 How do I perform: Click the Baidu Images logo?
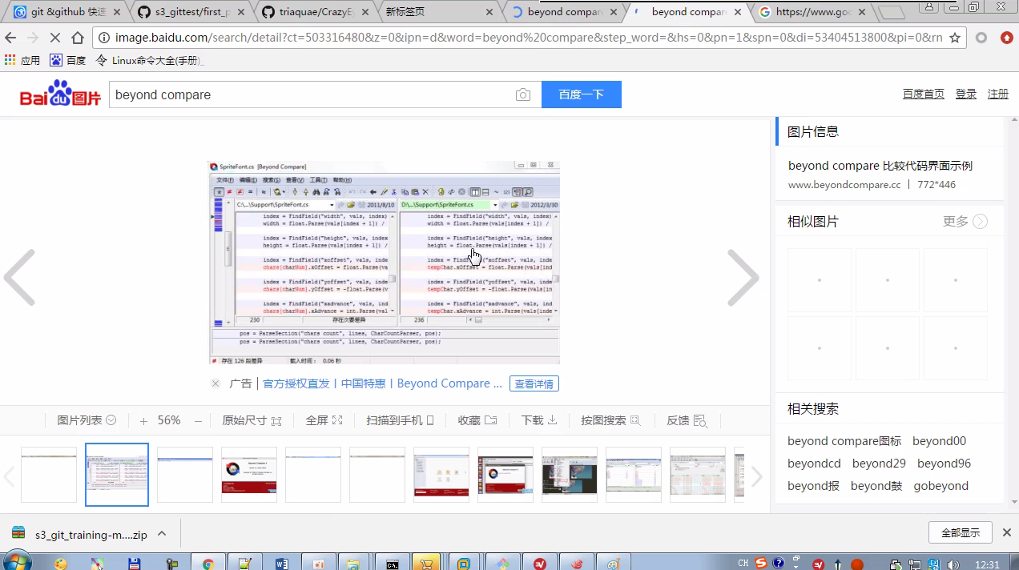click(61, 94)
